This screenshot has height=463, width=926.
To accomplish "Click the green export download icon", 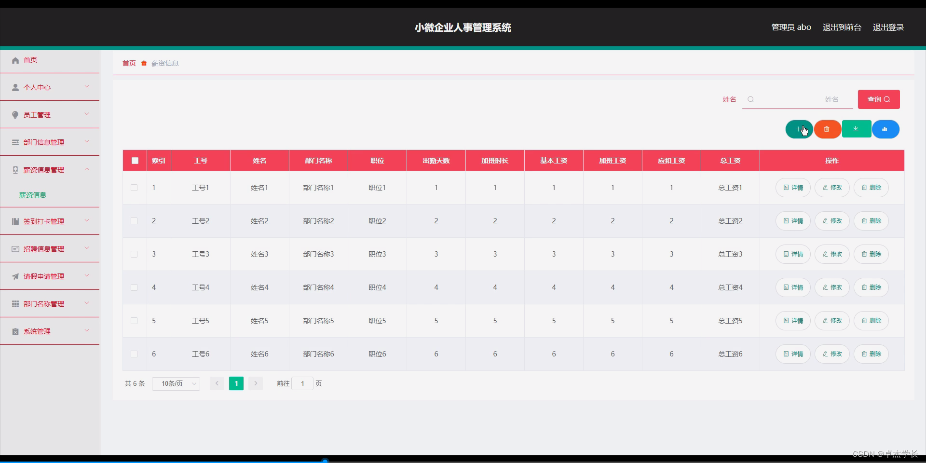I will pos(857,129).
